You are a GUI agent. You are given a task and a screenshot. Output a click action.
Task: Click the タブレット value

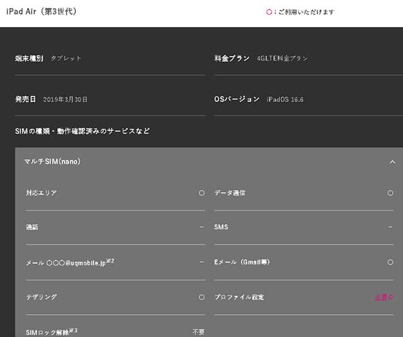[66, 58]
